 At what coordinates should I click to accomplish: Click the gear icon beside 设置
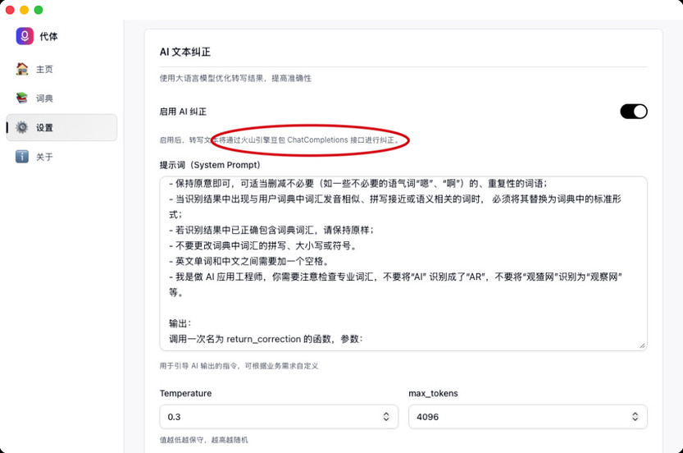[x=22, y=127]
